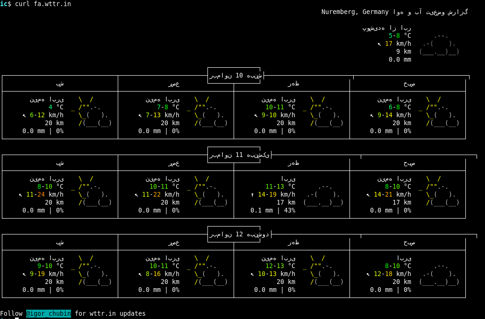
Task: Click the temperature value '6-8 °C'
Action: (x=400, y=107)
